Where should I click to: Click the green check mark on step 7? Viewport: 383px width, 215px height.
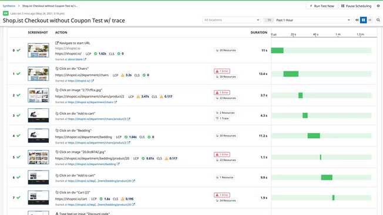click(18, 197)
